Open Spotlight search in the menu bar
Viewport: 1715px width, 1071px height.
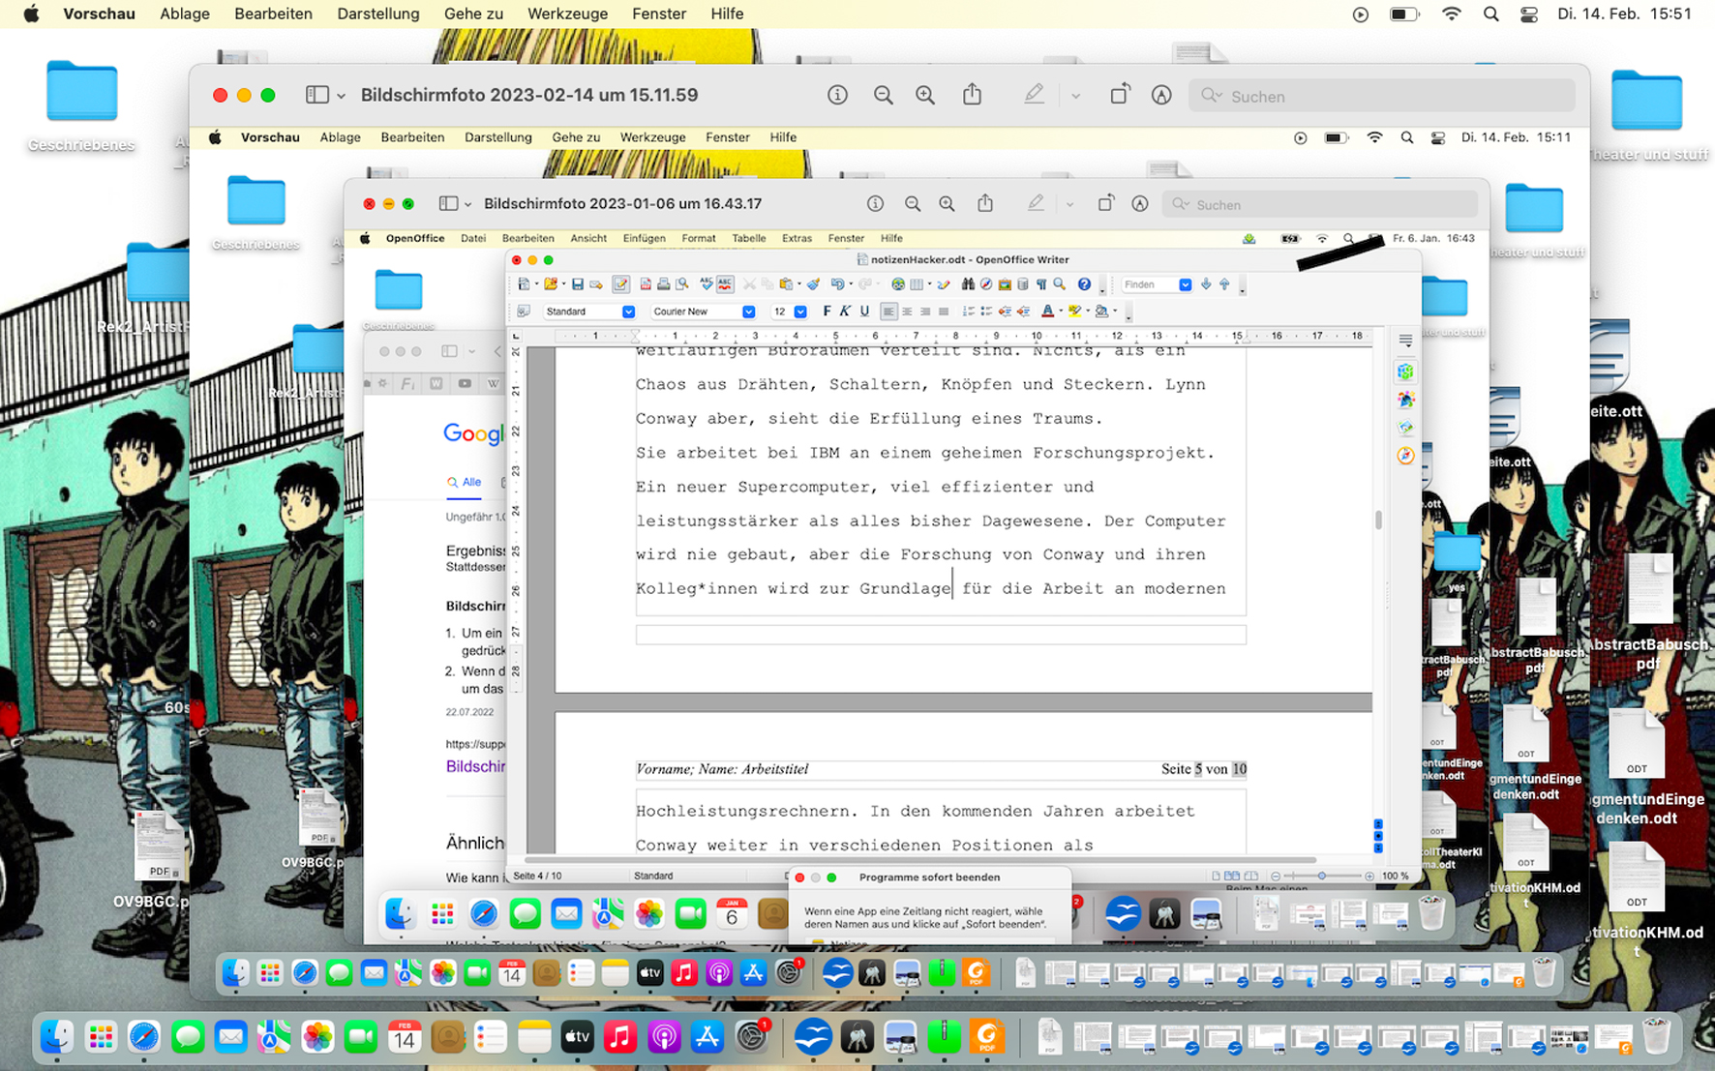click(1490, 14)
